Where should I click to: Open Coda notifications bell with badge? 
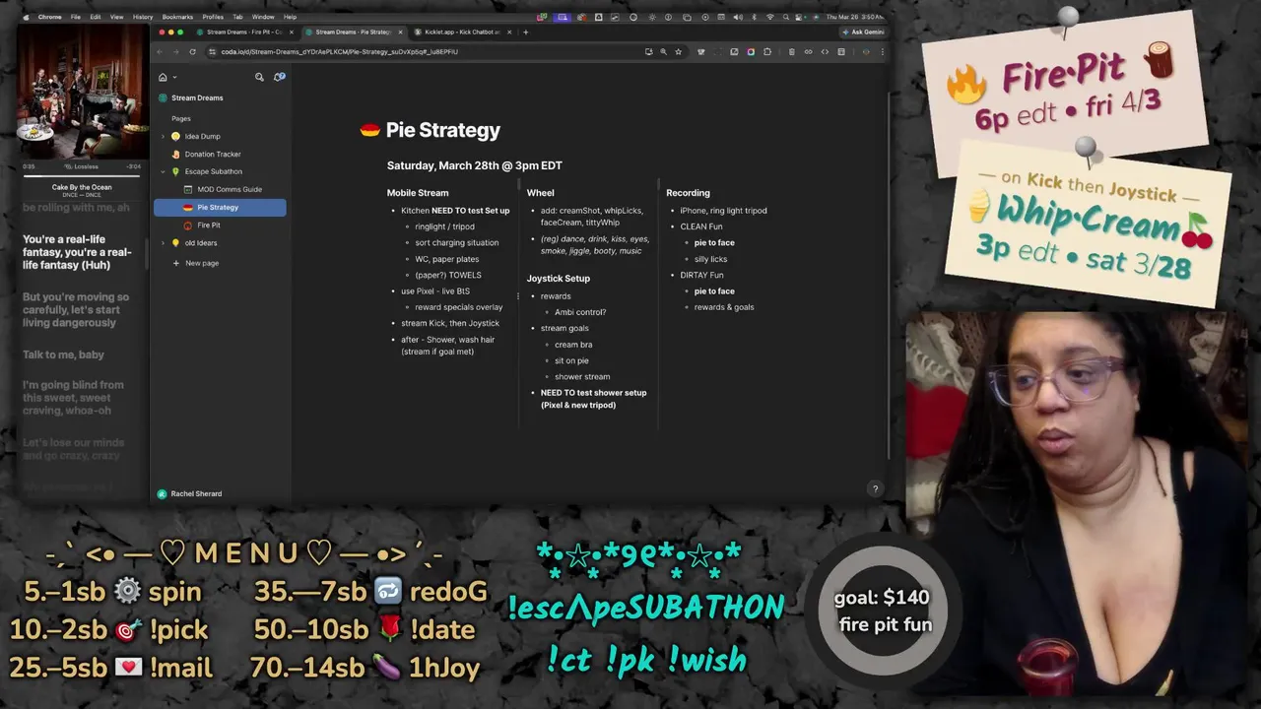point(279,77)
